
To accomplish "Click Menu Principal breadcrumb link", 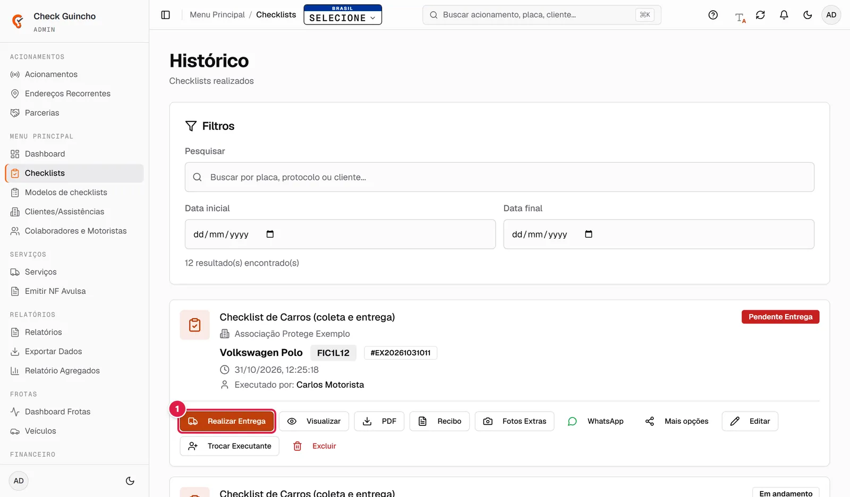I will tap(217, 15).
